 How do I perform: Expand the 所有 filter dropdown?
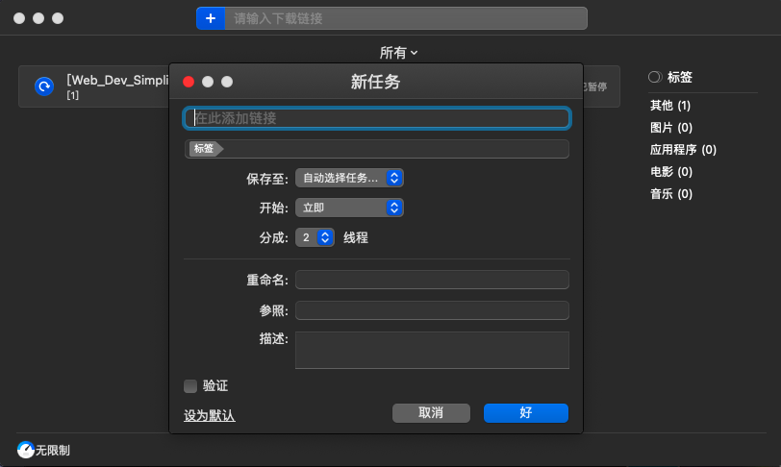(x=398, y=53)
